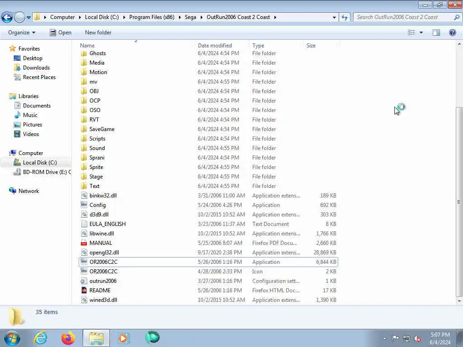463x347 pixels.
Task: Show the preview pane icon
Action: pyautogui.click(x=436, y=33)
